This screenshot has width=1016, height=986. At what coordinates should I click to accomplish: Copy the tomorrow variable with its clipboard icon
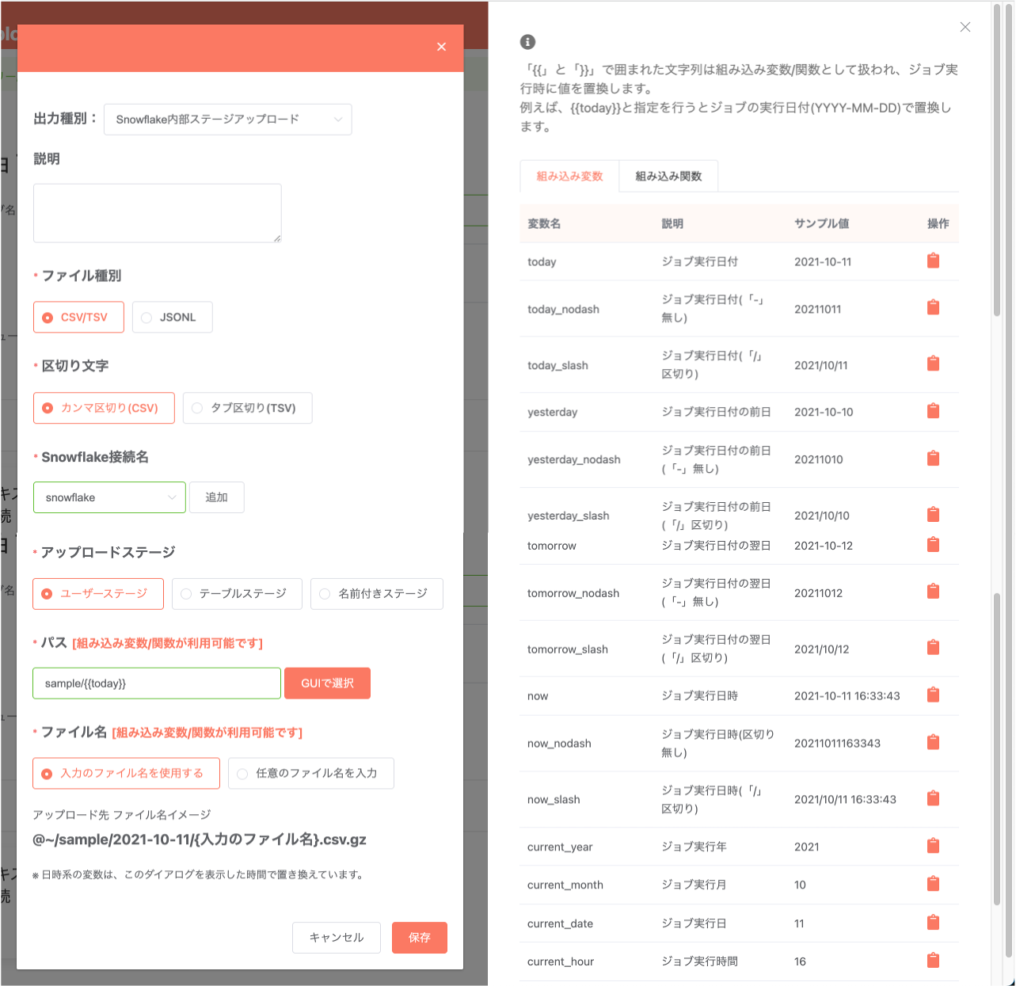[933, 544]
